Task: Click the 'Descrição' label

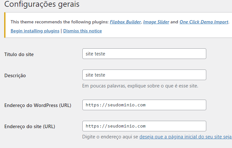Action: tap(15, 76)
